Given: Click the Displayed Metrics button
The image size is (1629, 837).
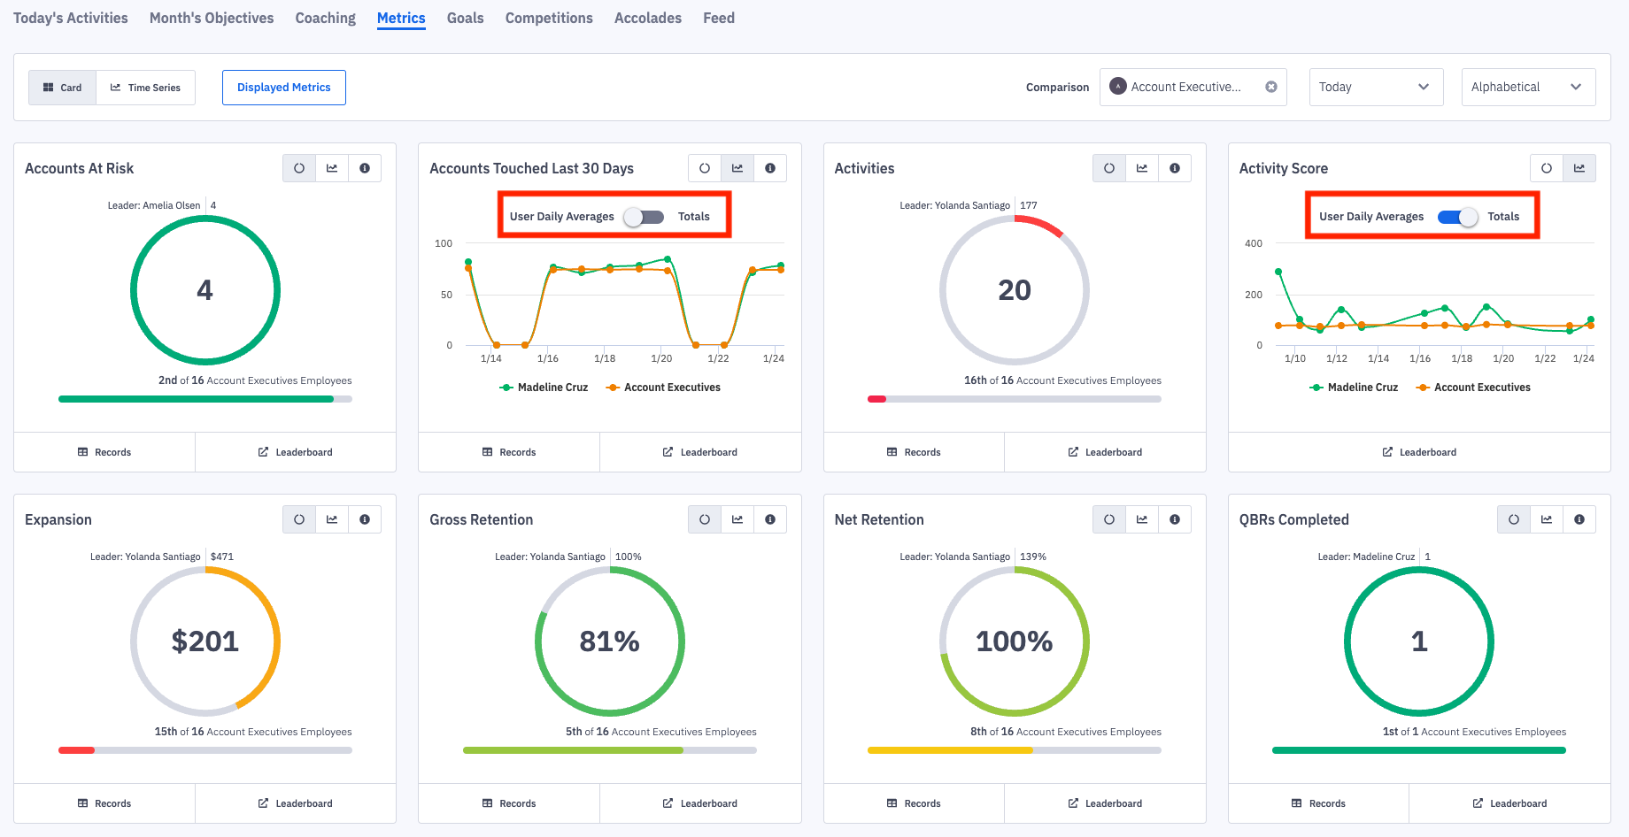Looking at the screenshot, I should pyautogui.click(x=283, y=88).
